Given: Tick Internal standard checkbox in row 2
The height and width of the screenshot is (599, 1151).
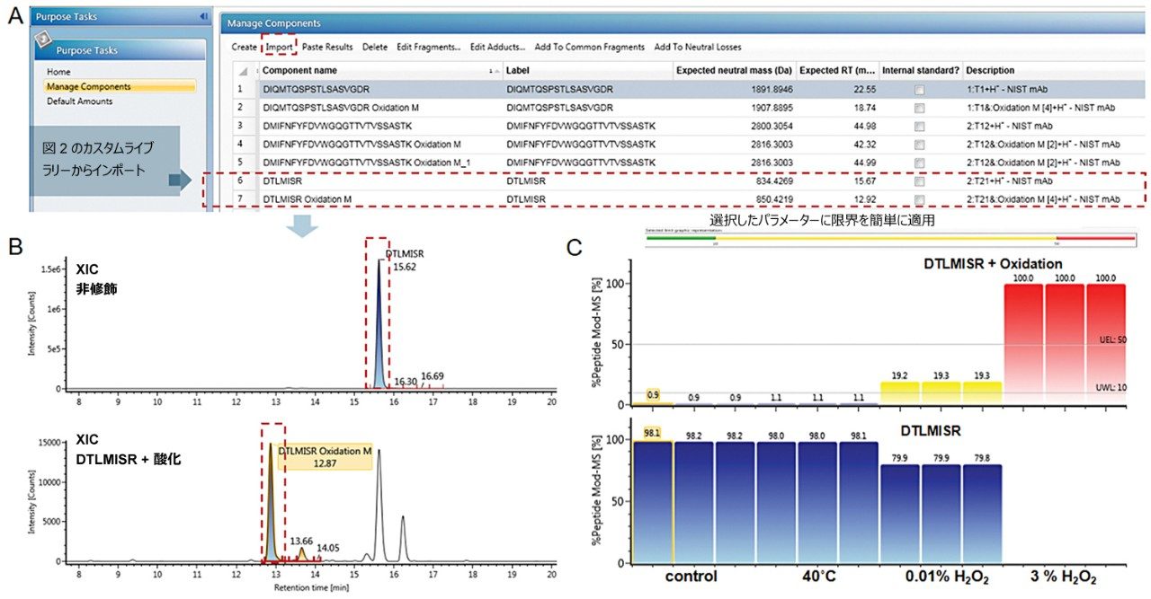Looking at the screenshot, I should point(919,108).
